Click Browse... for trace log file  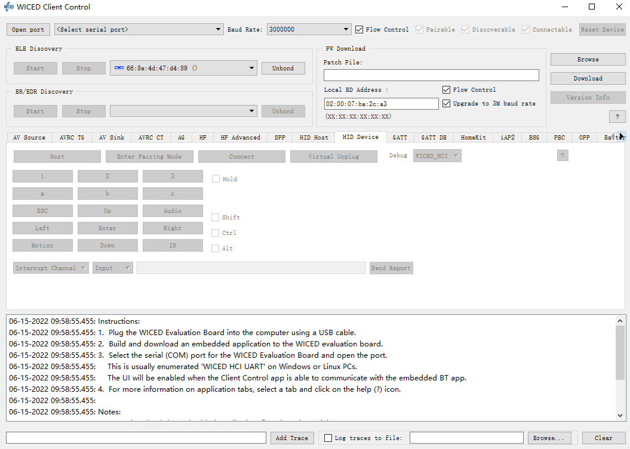tap(548, 438)
